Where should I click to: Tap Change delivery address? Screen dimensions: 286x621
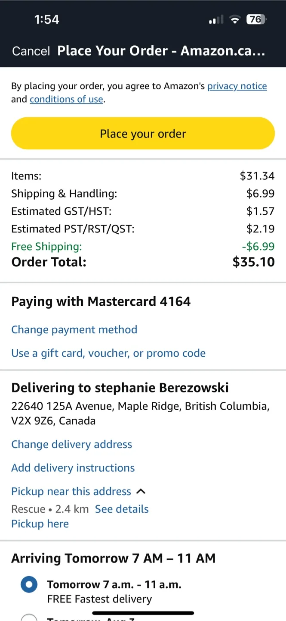pyautogui.click(x=71, y=444)
